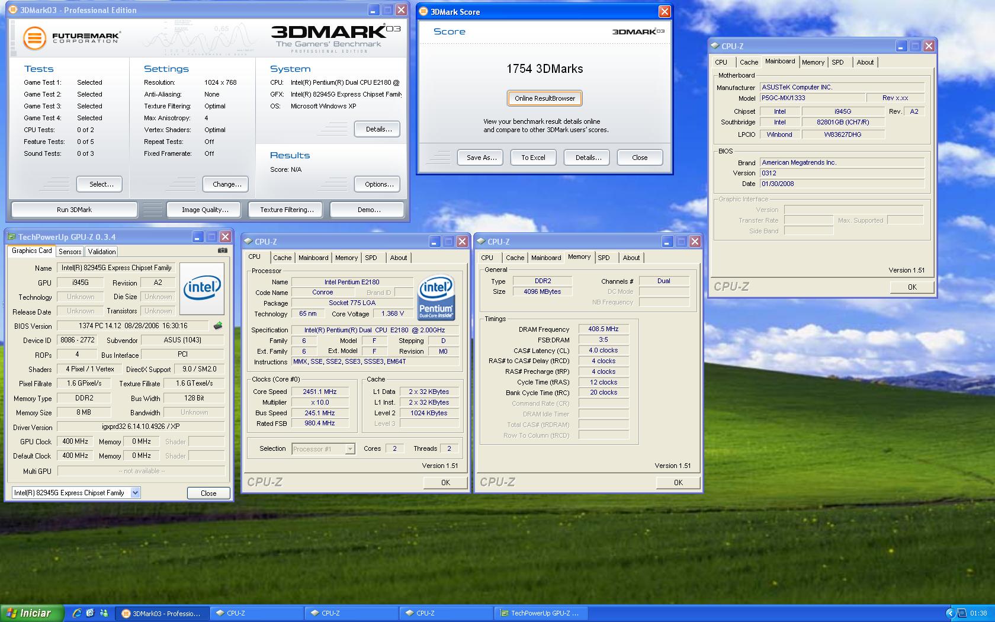Click taskbar clock showing 01:38

978,613
